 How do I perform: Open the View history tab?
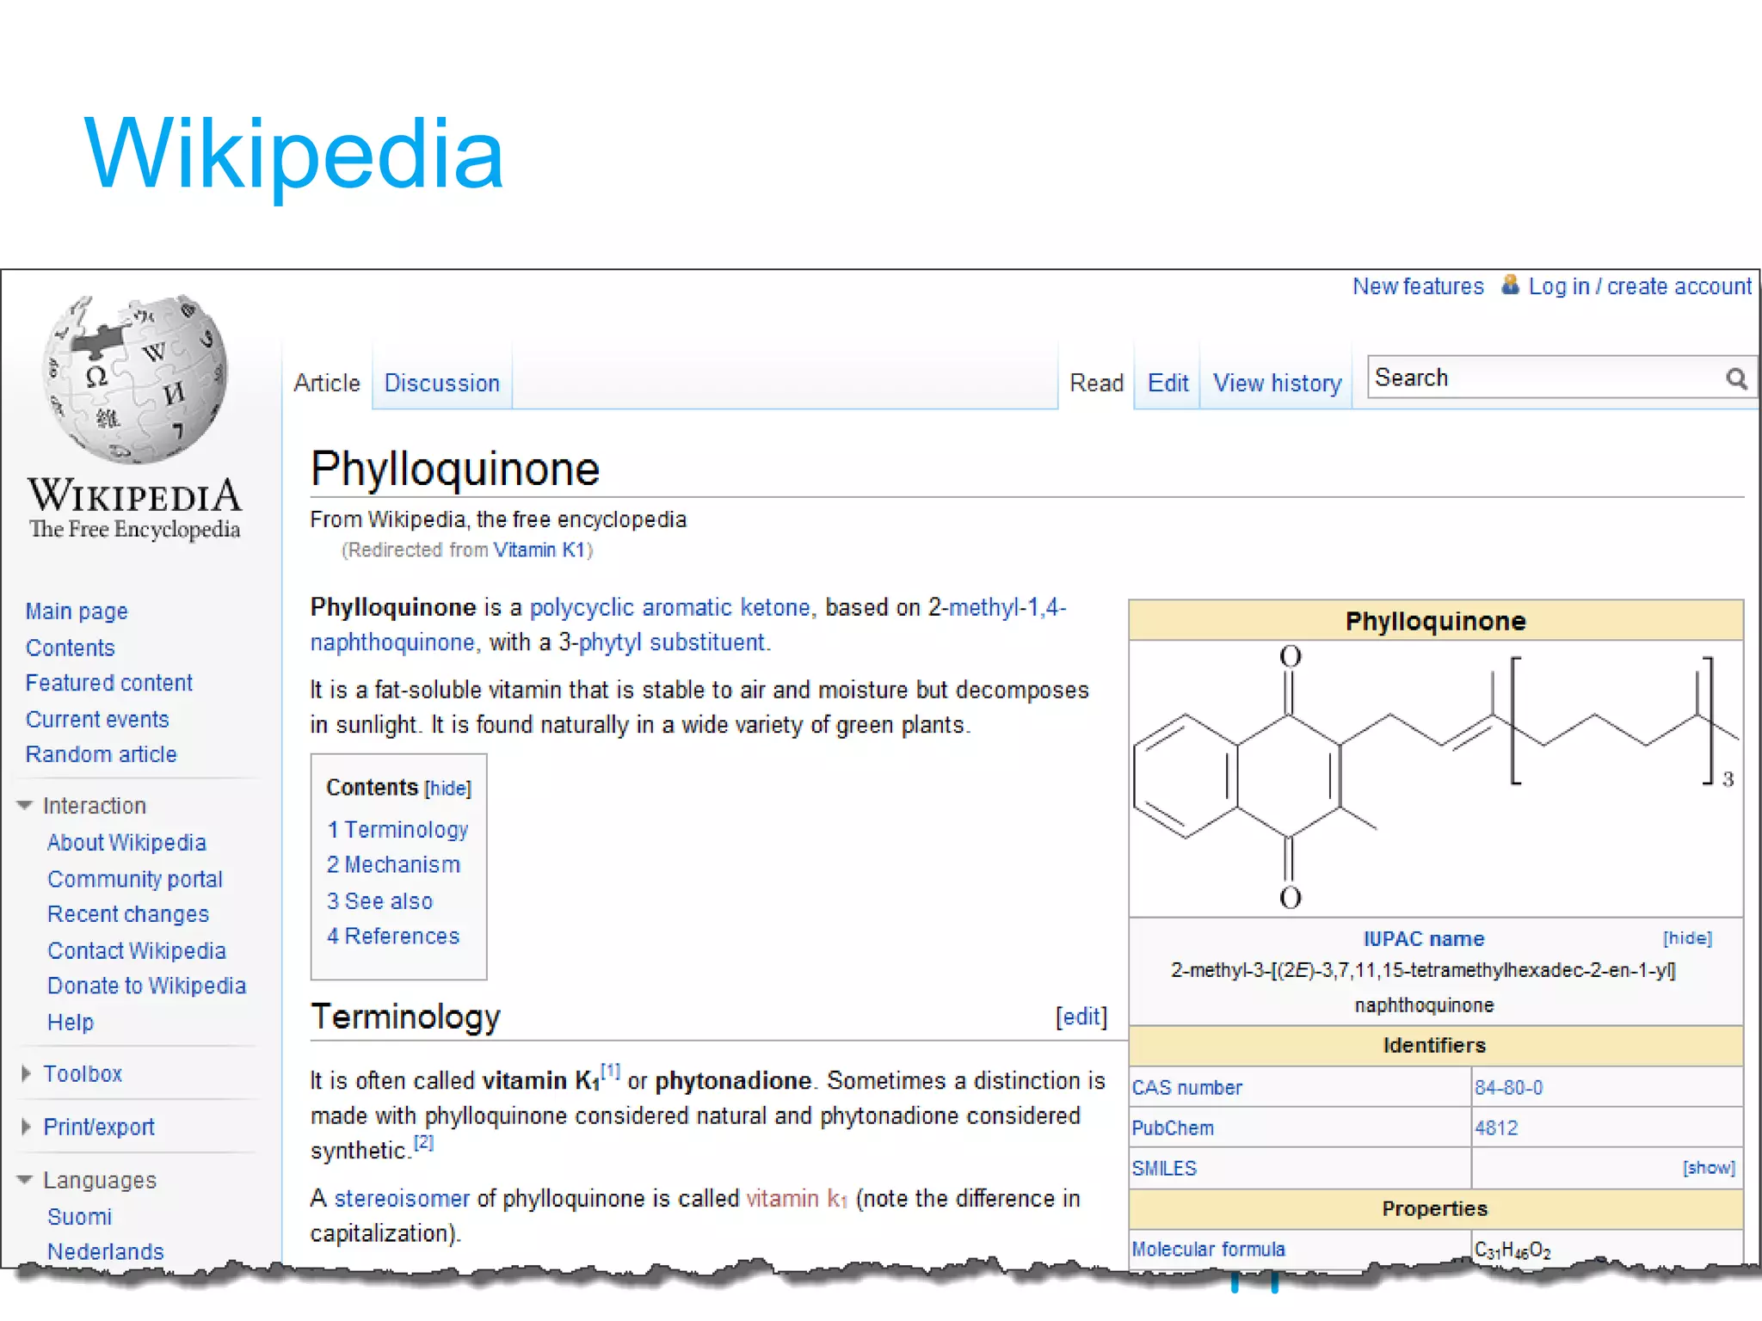click(1277, 383)
